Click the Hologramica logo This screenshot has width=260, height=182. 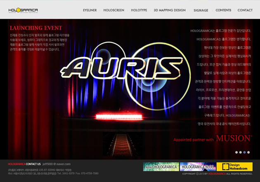pyautogui.click(x=23, y=10)
